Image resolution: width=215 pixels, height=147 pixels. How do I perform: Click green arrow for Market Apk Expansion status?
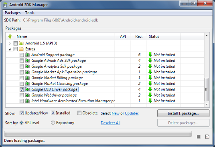150,72
